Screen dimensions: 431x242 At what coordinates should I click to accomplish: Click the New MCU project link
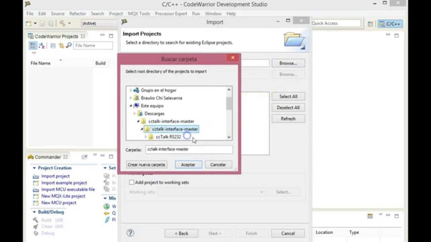pyautogui.click(x=59, y=203)
